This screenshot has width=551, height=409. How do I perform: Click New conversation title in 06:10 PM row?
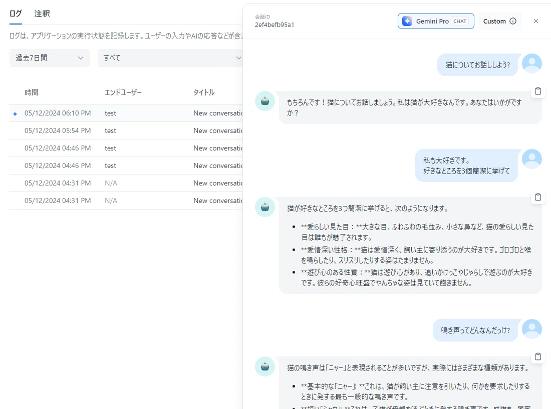coord(218,113)
